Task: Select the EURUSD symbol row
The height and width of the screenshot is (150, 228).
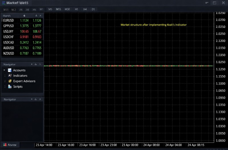Action: coord(23,20)
